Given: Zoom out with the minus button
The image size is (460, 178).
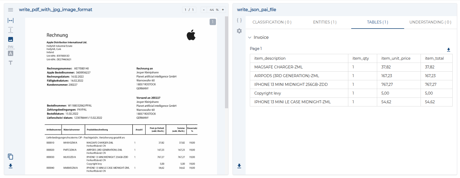Looking at the screenshot, I should click(204, 10).
